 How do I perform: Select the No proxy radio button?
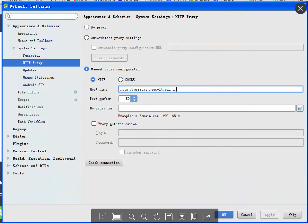click(87, 27)
